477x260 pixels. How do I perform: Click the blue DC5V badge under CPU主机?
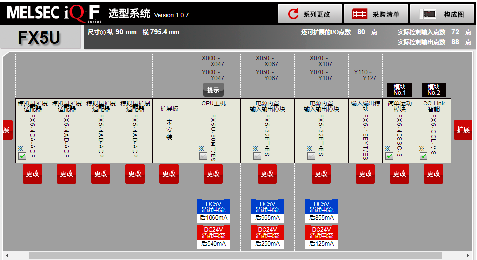tap(213, 207)
